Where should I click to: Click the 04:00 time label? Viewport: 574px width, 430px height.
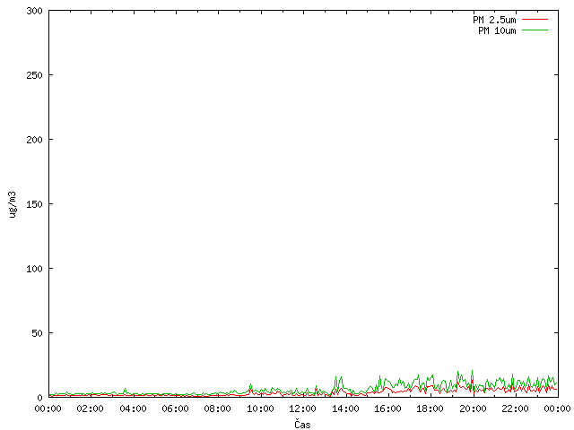133,408
